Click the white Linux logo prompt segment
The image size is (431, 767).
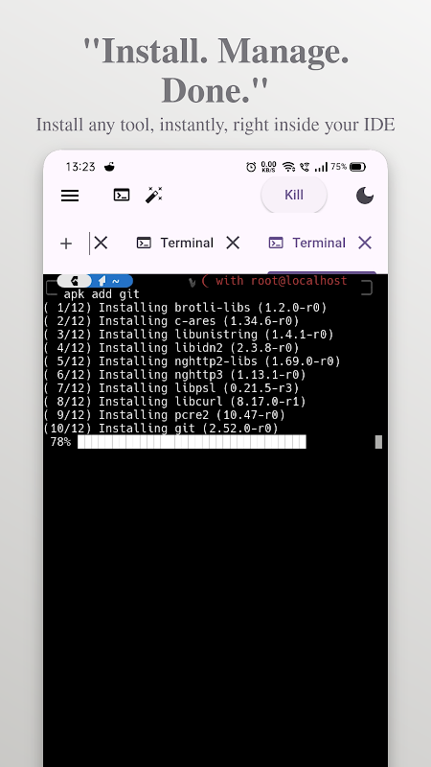click(x=75, y=281)
